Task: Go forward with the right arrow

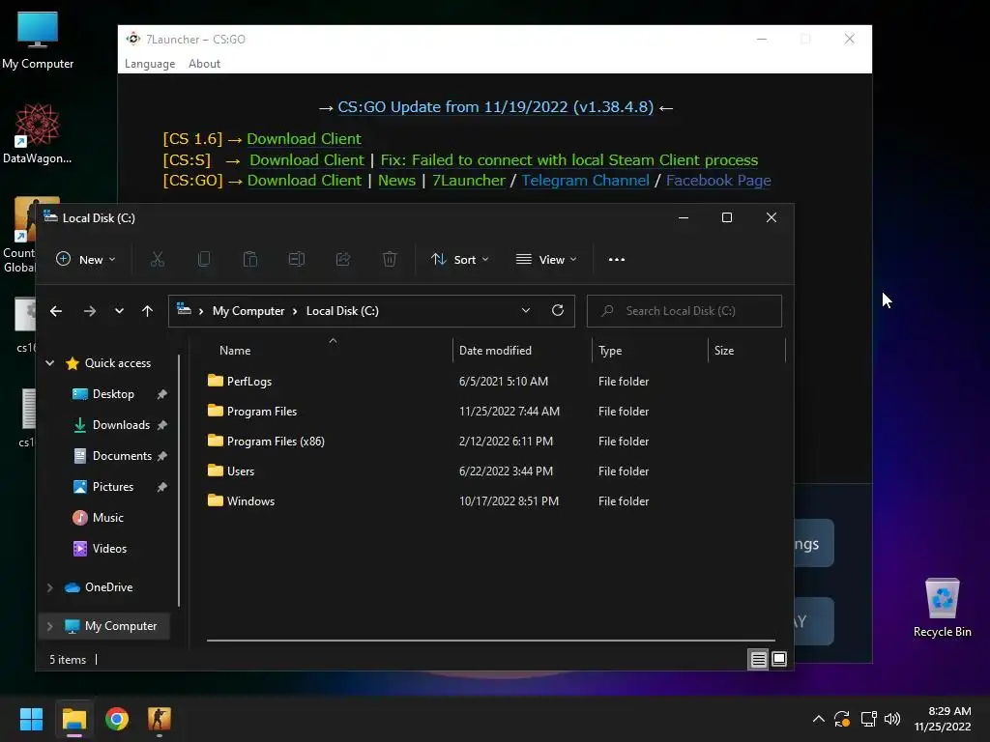Action: point(90,311)
